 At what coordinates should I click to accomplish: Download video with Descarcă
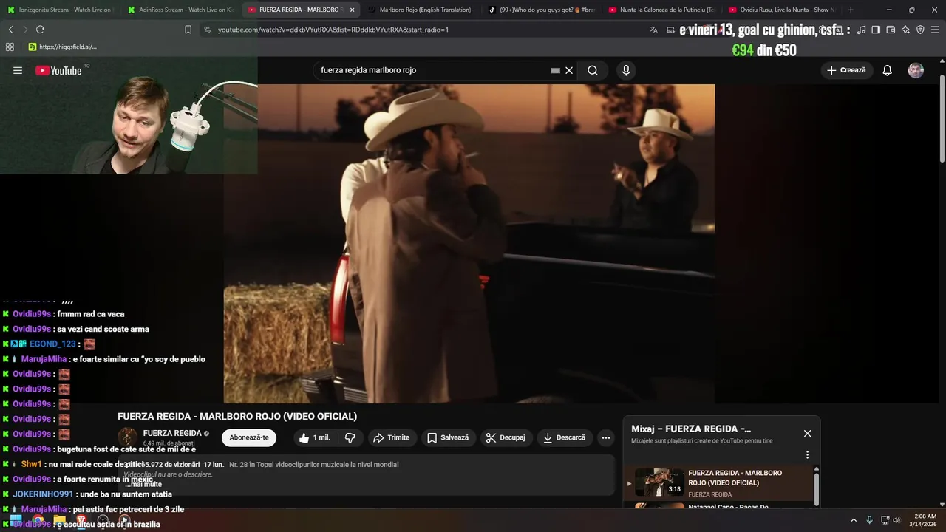565,437
